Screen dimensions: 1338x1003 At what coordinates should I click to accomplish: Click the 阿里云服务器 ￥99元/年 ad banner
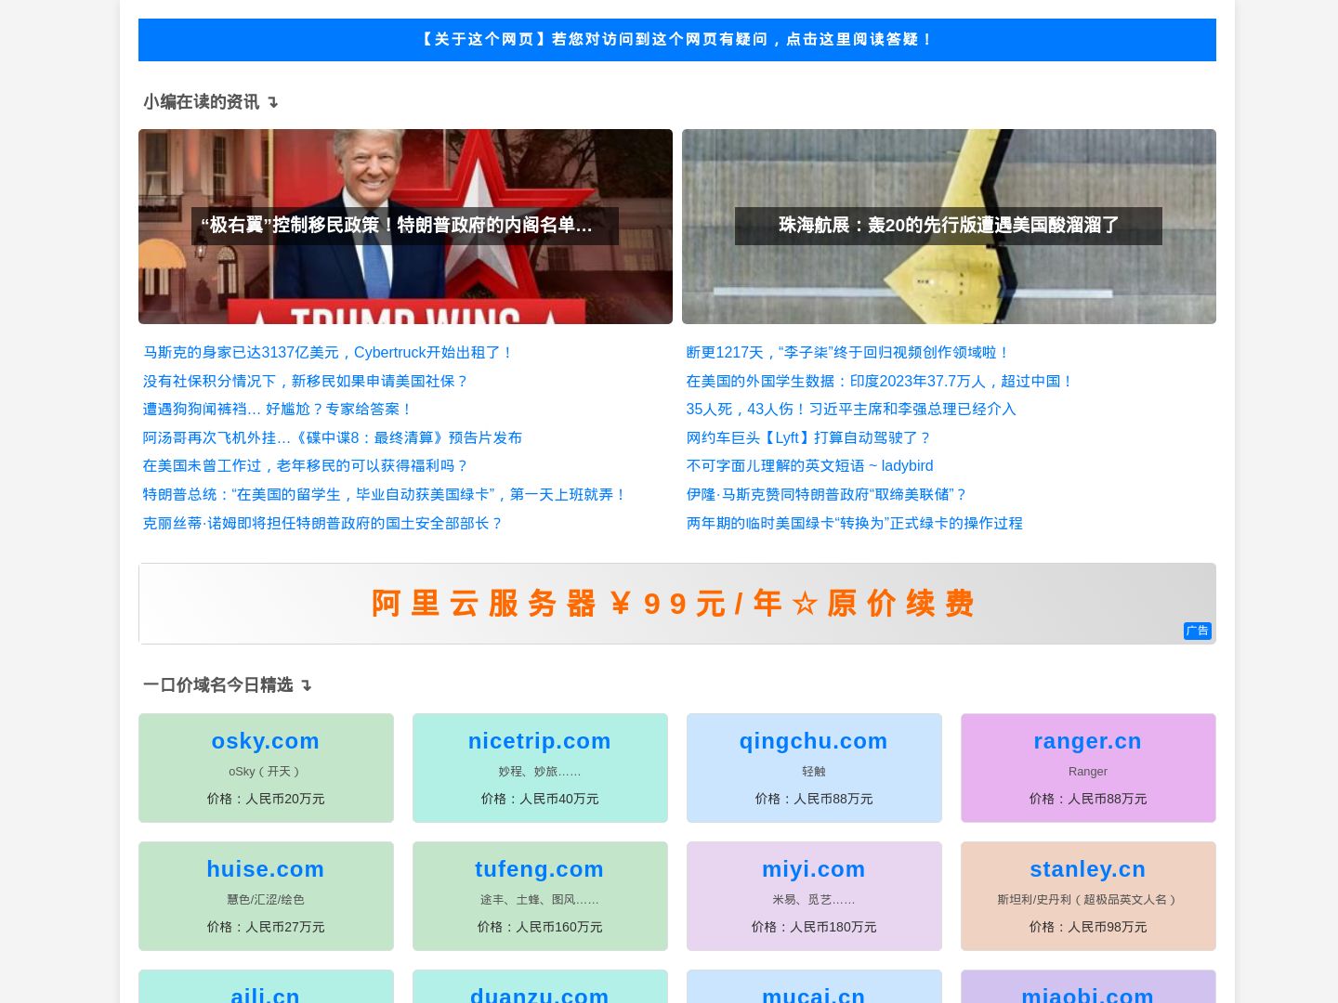pyautogui.click(x=676, y=604)
